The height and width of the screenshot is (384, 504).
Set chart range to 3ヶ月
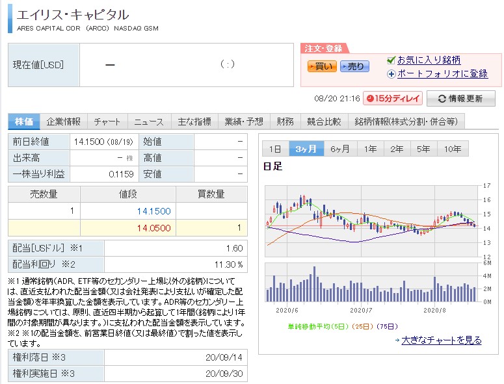(x=306, y=149)
